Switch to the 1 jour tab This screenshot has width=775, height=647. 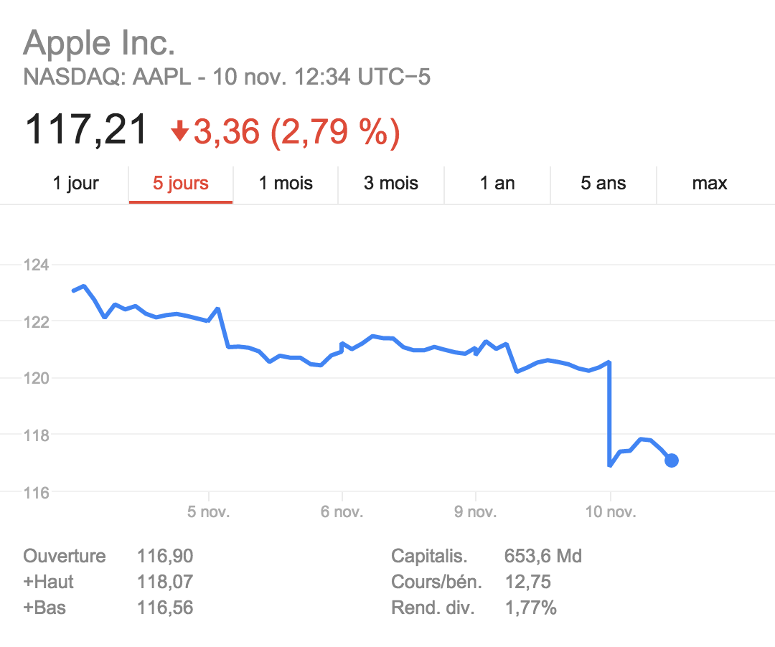tap(76, 184)
